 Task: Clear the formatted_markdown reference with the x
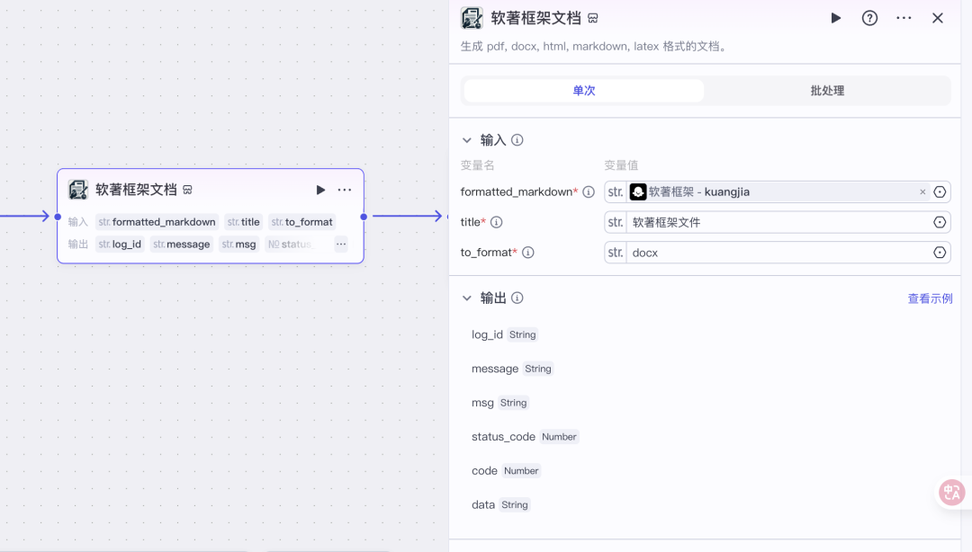click(922, 192)
